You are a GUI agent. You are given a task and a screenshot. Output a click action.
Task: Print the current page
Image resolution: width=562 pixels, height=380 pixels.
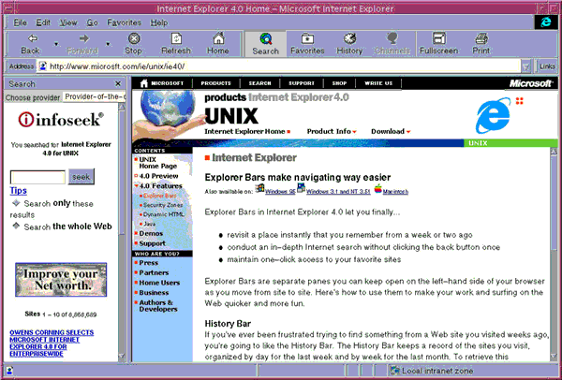pos(481,42)
